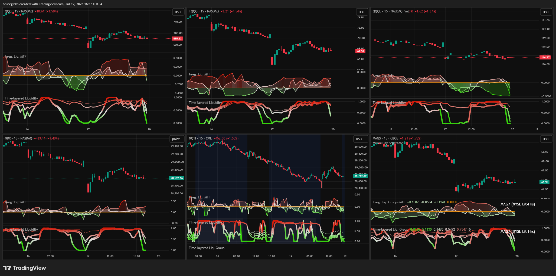
Task: Click NQ1! change value −452.50 (−1.55%)
Action: [x=226, y=138]
